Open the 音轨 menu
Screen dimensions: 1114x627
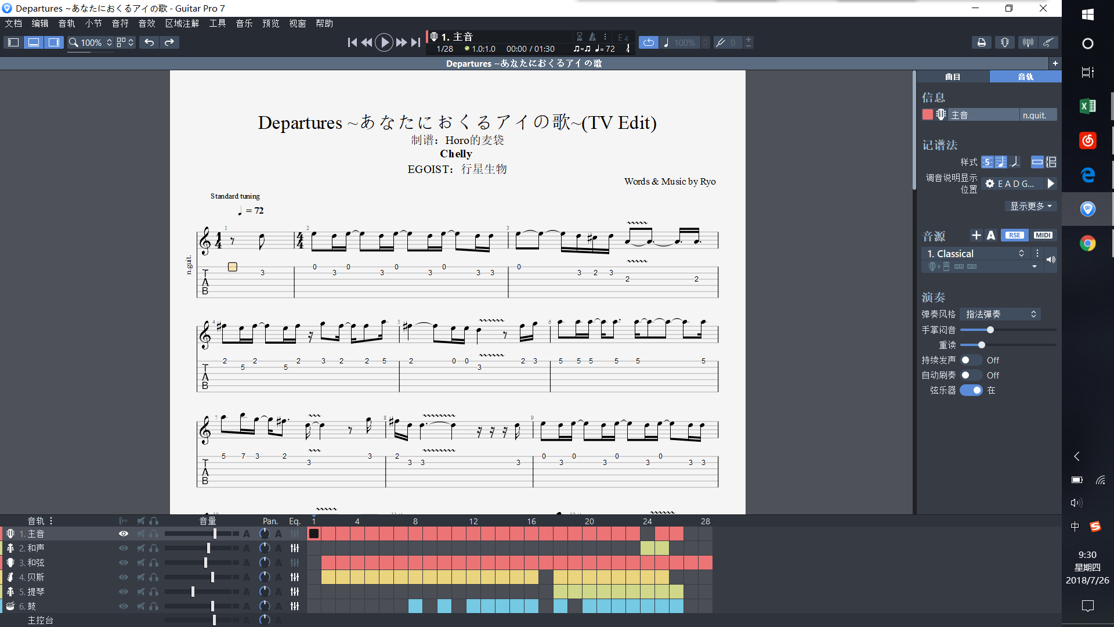point(67,23)
